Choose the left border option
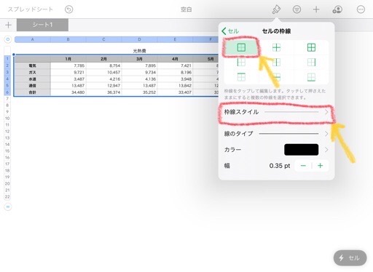 click(241, 63)
